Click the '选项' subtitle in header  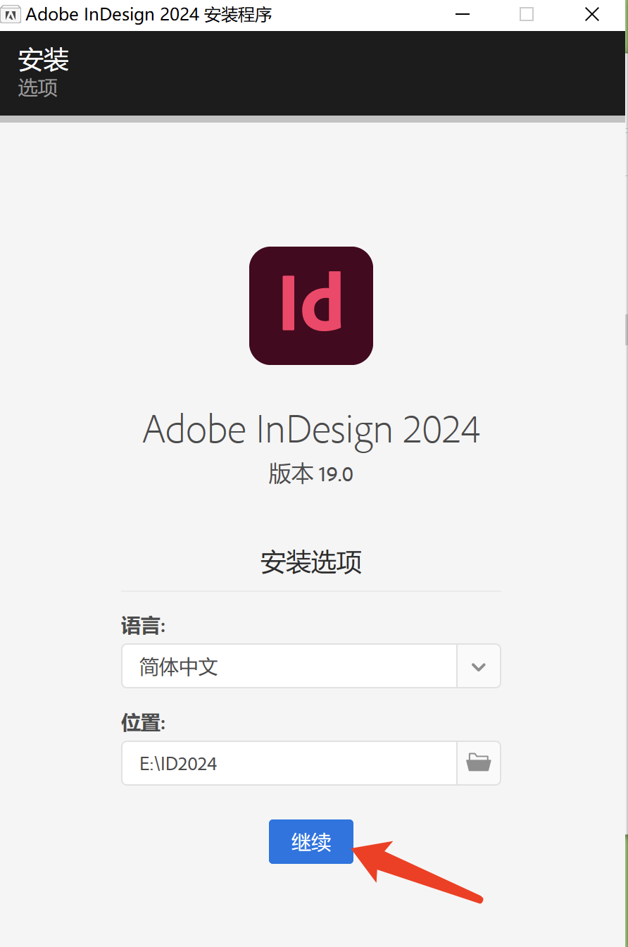click(38, 88)
